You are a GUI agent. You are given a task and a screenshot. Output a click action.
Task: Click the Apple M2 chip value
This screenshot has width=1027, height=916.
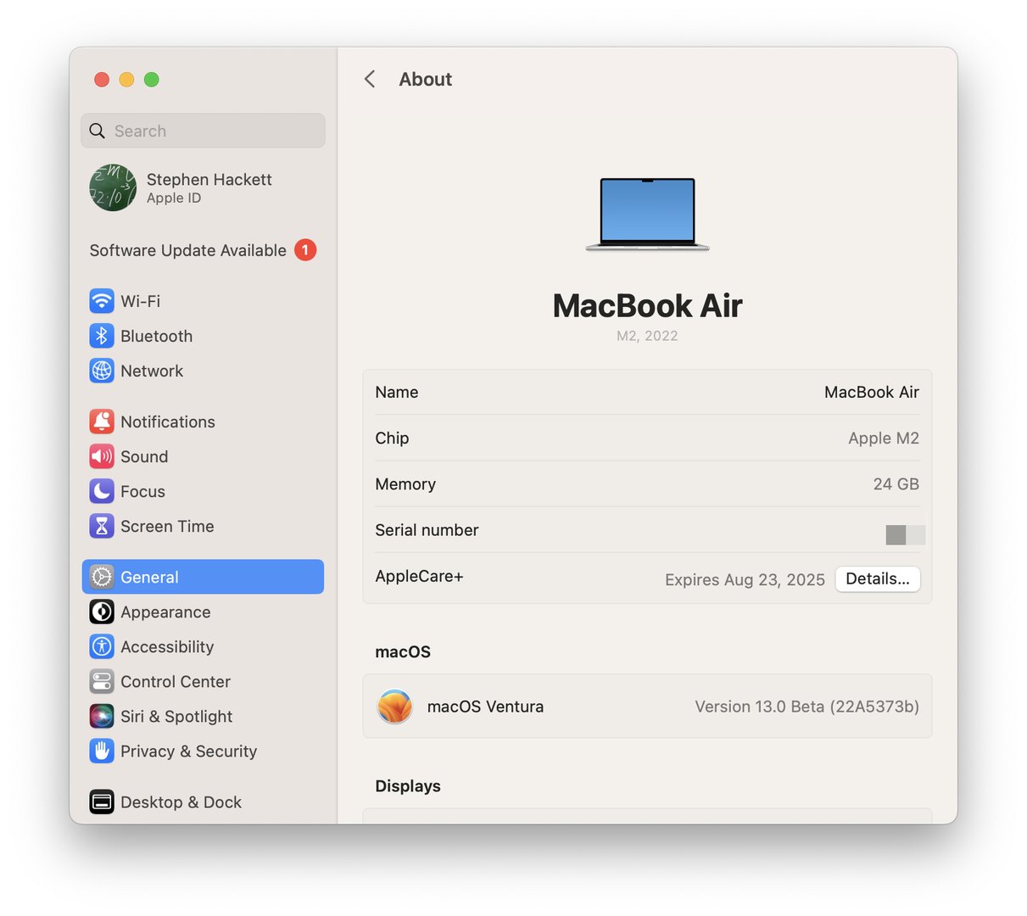click(x=884, y=438)
